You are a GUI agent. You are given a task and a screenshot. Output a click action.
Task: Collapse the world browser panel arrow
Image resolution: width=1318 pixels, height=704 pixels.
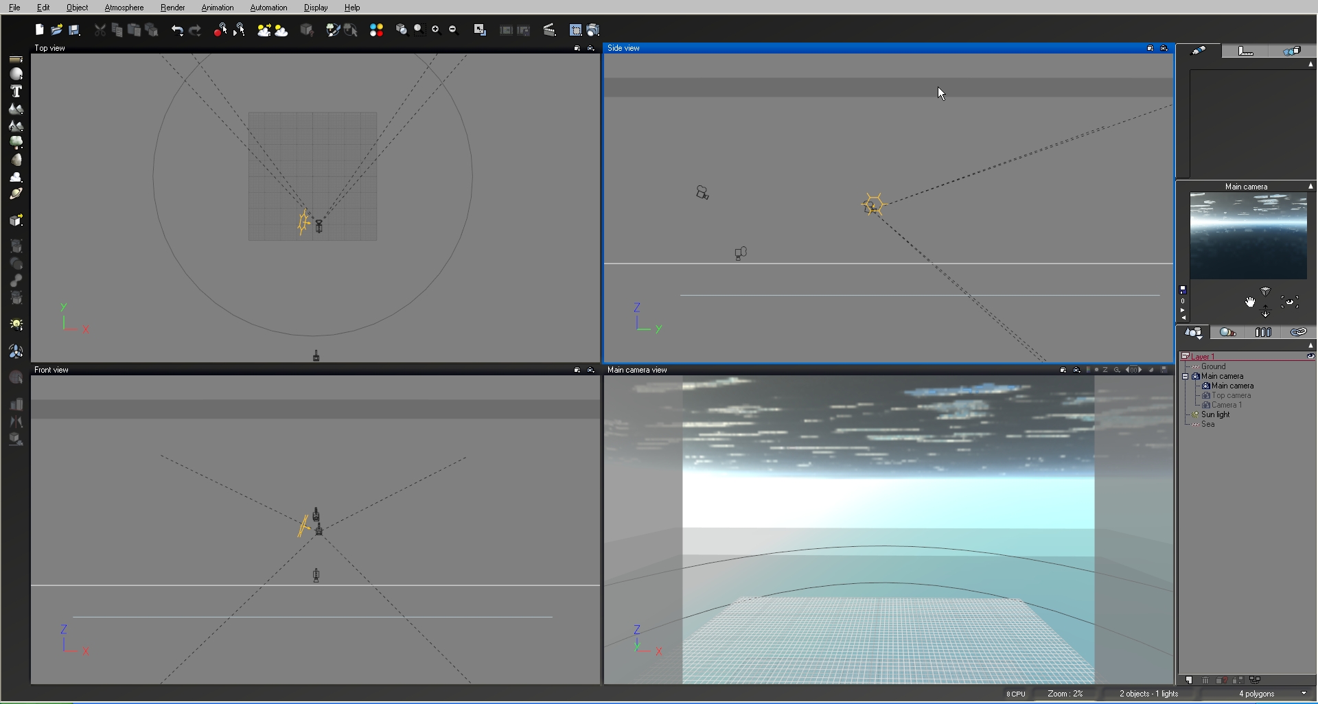1310,345
